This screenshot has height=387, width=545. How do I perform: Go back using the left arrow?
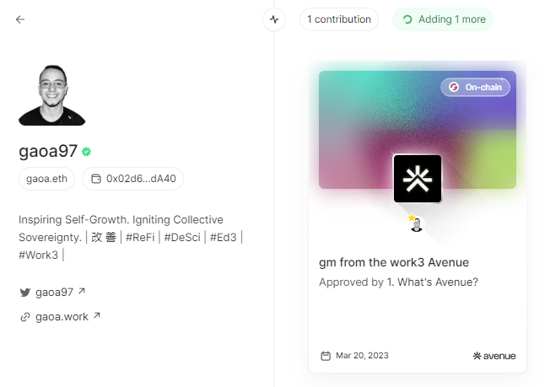(x=20, y=19)
